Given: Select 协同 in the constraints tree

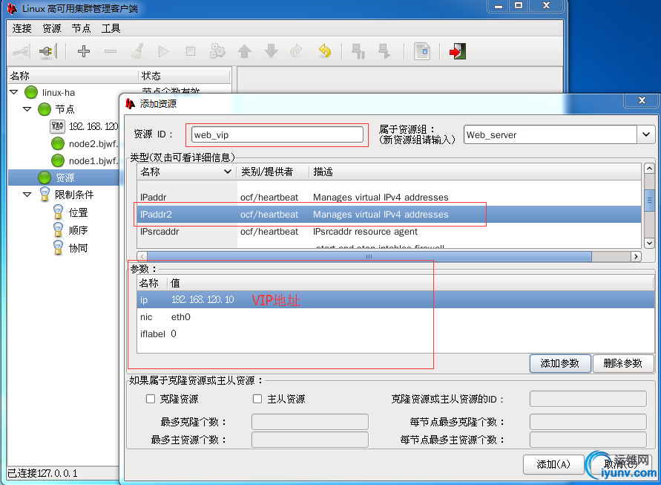Looking at the screenshot, I should tap(78, 248).
